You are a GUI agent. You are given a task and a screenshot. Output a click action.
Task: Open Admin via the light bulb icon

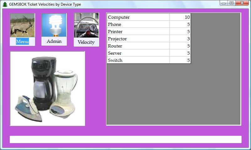coord(54,25)
